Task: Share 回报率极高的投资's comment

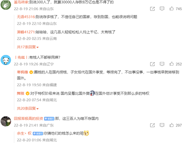Action: coord(153,125)
